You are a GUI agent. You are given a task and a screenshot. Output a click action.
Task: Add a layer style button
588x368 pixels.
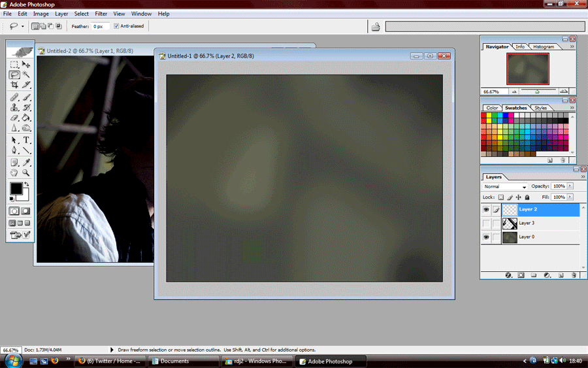(x=508, y=275)
